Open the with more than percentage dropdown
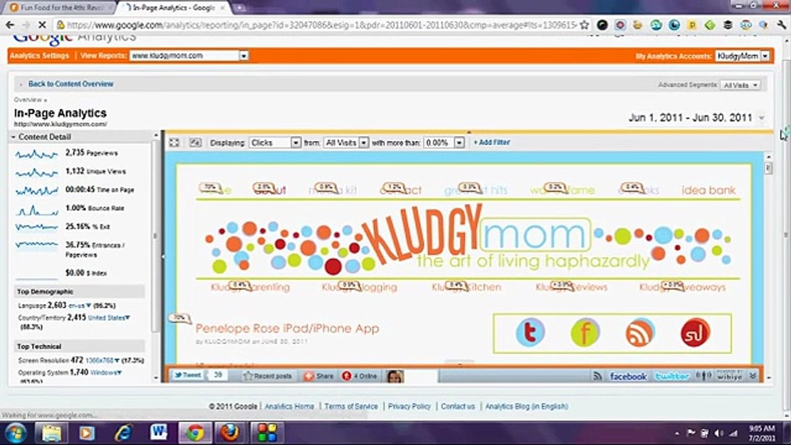This screenshot has width=791, height=445. (x=444, y=143)
